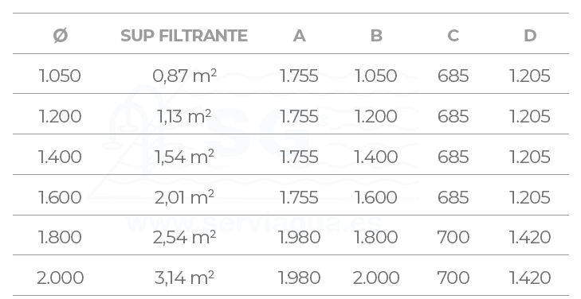Viewport: 581px width, 299px height.
Task: Click the Ø diameter column header
Action: 61,36
